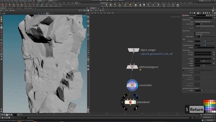216x122 pixels.
Task: Toggle the Preserve Quads checkbox
Action: point(195,35)
